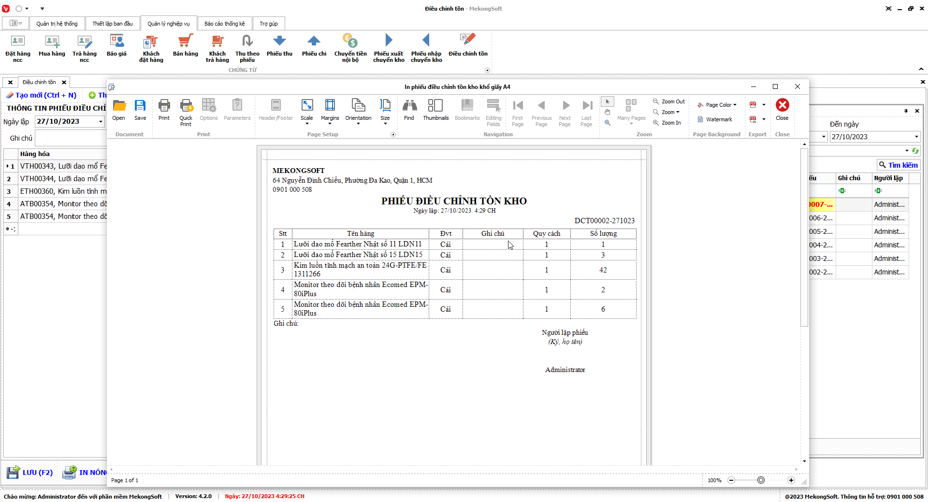Switch to Báo cáo thống kê tab
This screenshot has height=502, width=928.
click(224, 24)
